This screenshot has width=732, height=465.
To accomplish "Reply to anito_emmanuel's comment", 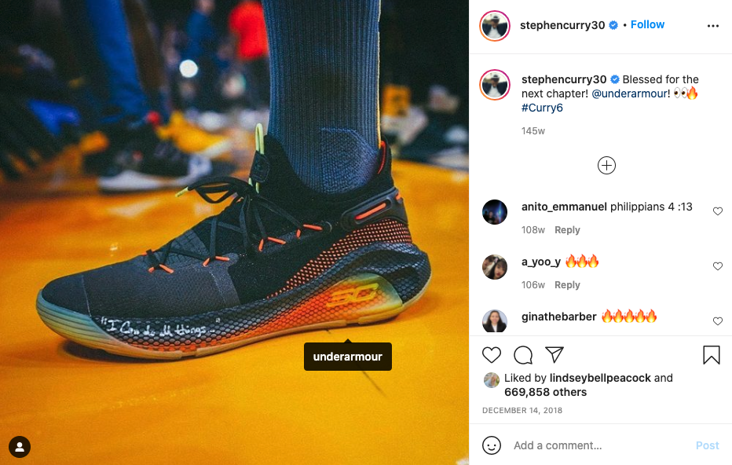I will click(x=567, y=229).
